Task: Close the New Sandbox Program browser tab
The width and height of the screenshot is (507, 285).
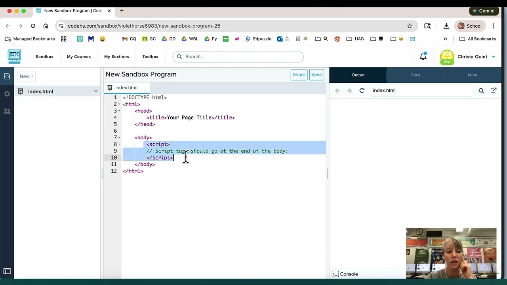Action: tap(109, 11)
